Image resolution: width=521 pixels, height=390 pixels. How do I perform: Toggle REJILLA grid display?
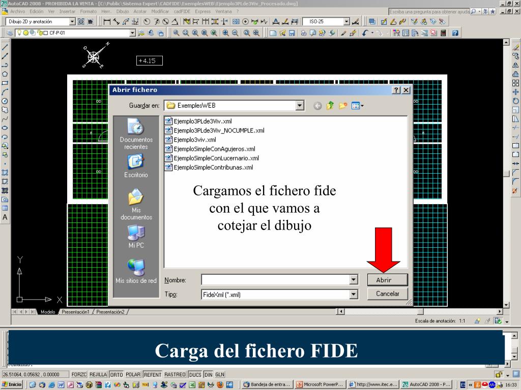coord(98,374)
